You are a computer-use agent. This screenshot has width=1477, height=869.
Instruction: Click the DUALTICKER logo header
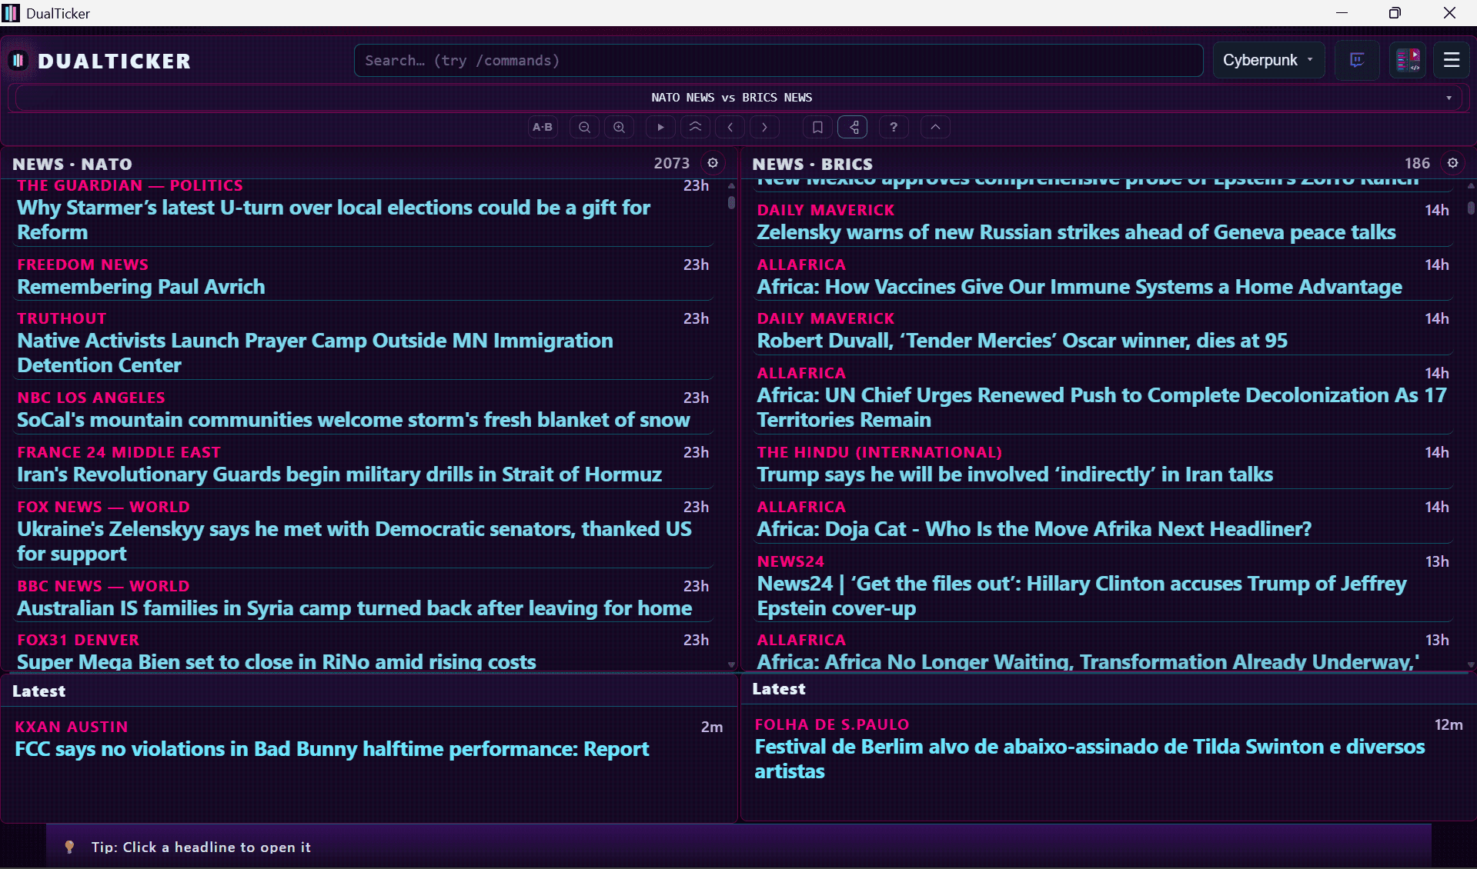99,60
